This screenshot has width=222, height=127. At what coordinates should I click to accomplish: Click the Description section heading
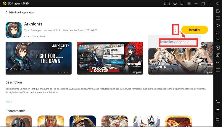14,82
